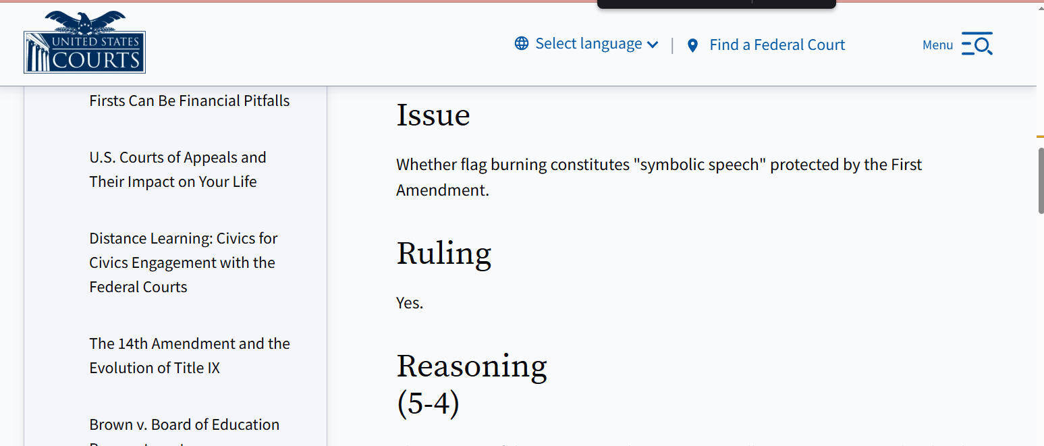Open Firsts Can Be Financial Pitfalls
The image size is (1044, 446).
(x=190, y=101)
